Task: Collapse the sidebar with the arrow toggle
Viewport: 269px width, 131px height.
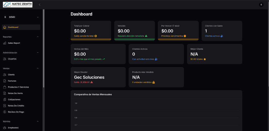Action: [40, 4]
